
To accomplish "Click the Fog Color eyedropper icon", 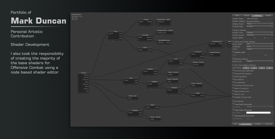I will [272, 113].
